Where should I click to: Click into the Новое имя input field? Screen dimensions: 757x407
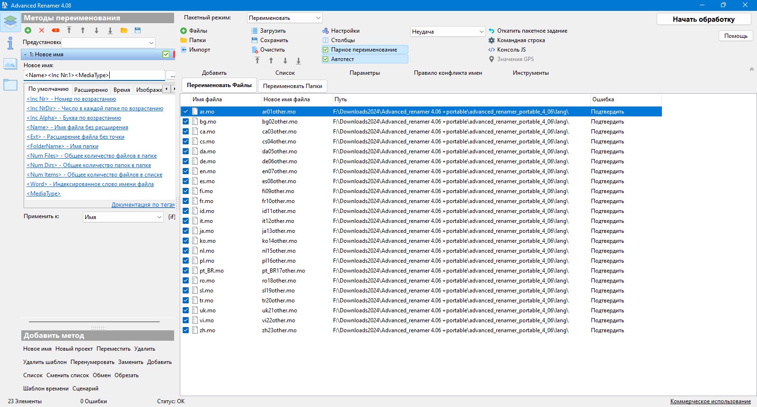(x=95, y=75)
